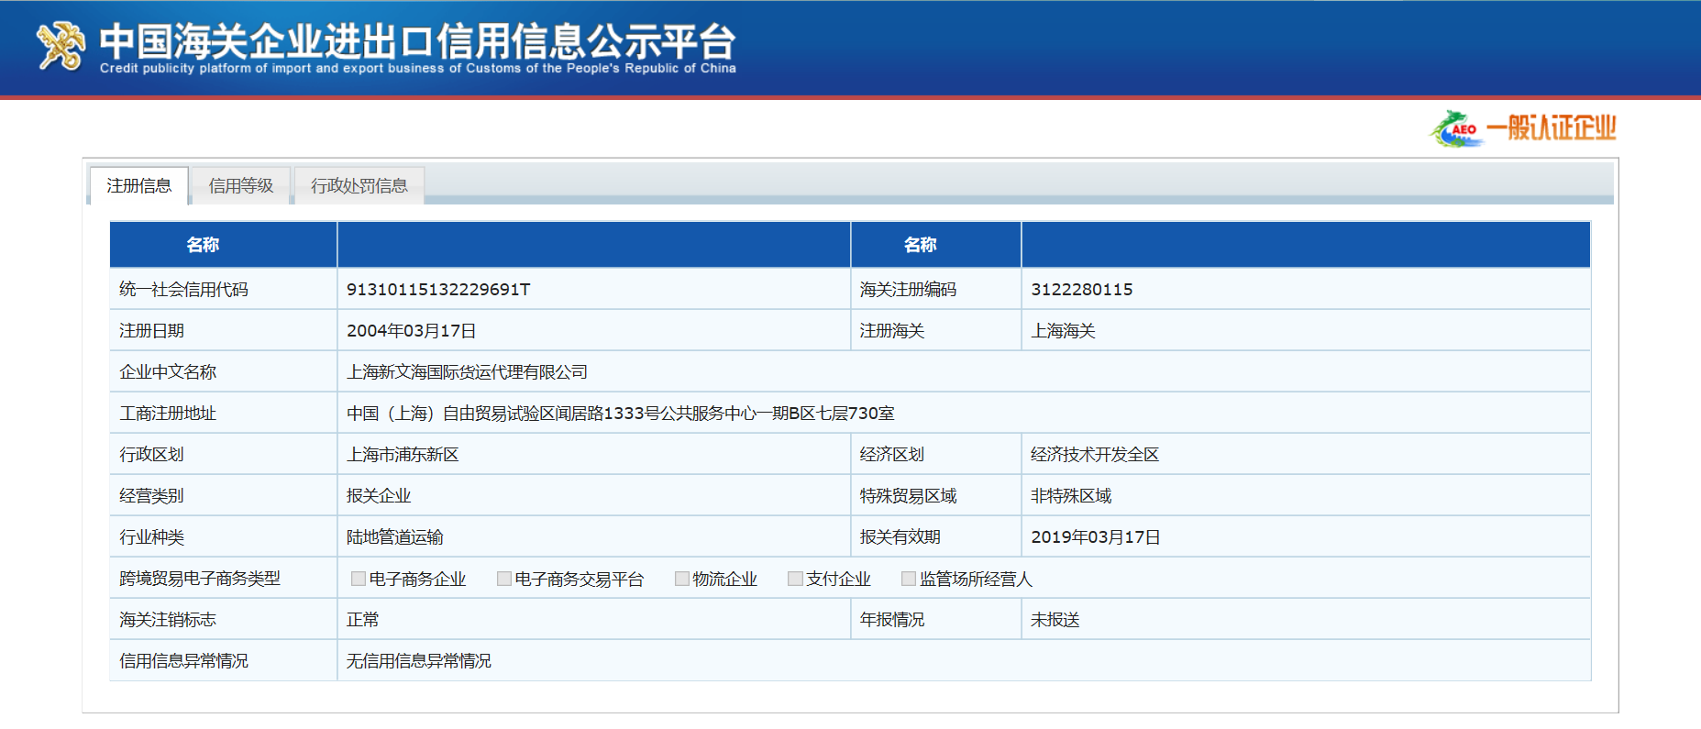The width and height of the screenshot is (1701, 729).
Task: Click the AEO certification badge icon
Action: point(1456,128)
